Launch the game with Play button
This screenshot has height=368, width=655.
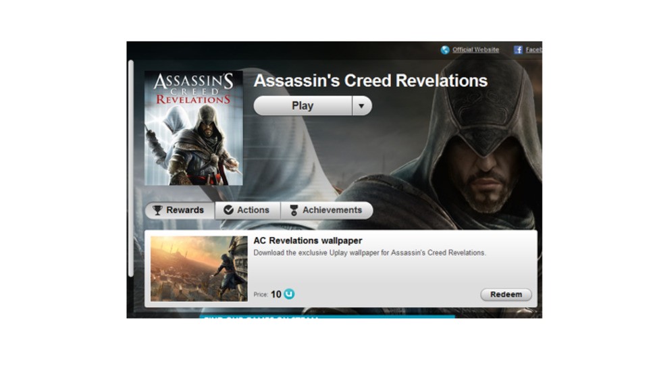303,106
